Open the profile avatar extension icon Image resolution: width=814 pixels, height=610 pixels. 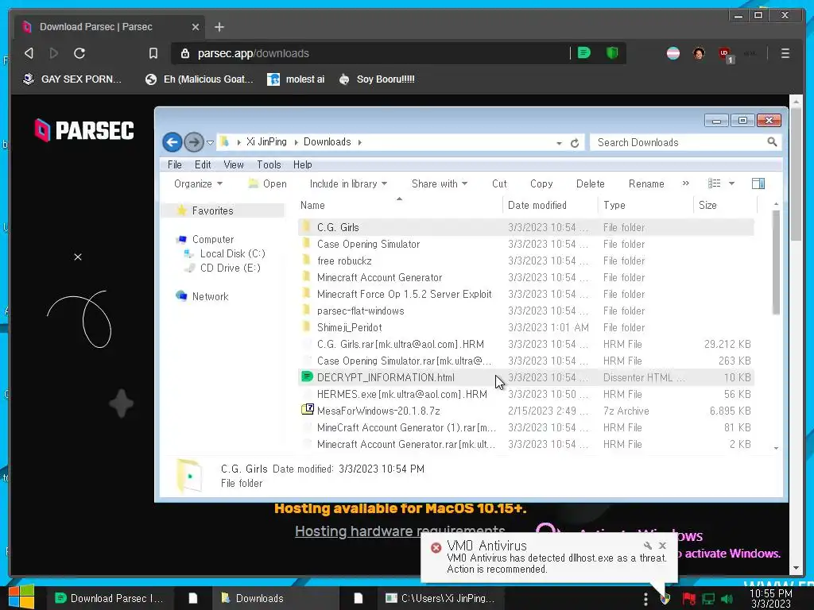tap(699, 53)
